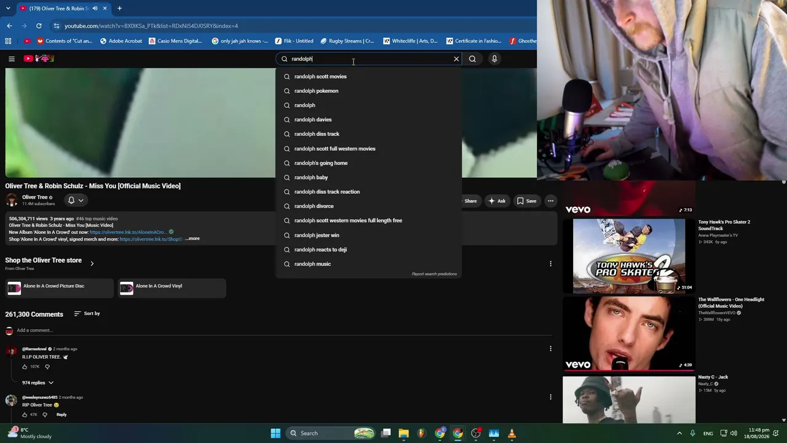
Task: Open 'Alone In A Crowd Vinyl' product
Action: [x=172, y=288]
